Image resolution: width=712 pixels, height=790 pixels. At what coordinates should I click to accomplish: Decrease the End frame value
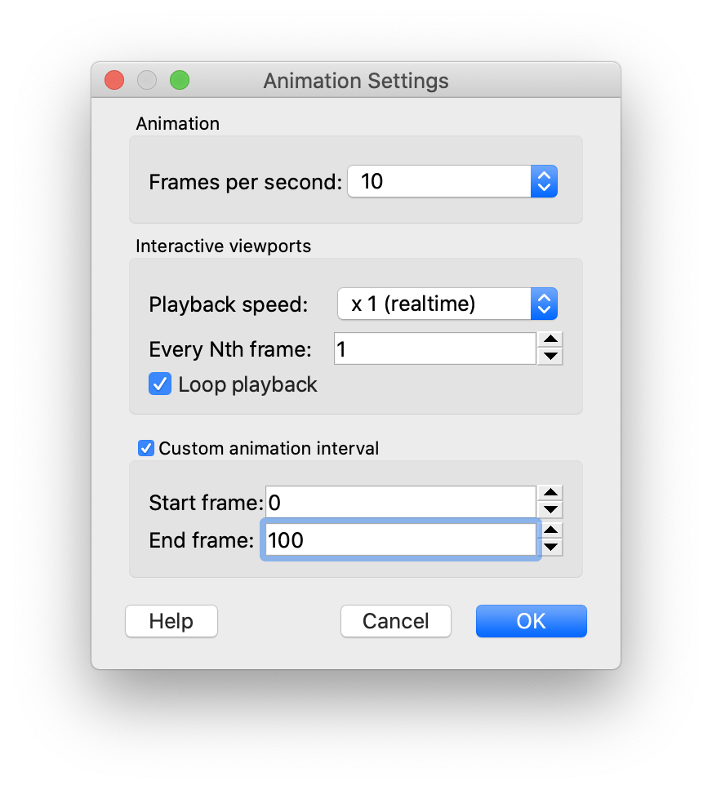552,548
